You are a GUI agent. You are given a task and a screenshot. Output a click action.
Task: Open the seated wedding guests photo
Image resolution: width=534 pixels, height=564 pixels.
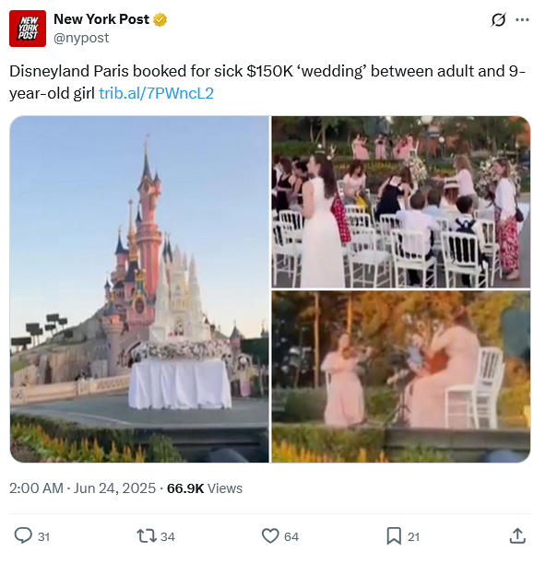(401, 202)
